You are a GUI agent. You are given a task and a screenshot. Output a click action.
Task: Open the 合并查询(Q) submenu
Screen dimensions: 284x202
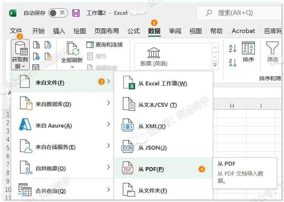(63, 190)
